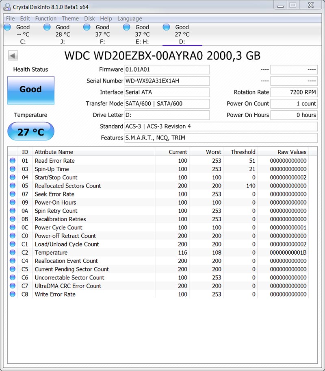The image size is (325, 371).
Task: Click the Good health status button
Action: [31, 90]
